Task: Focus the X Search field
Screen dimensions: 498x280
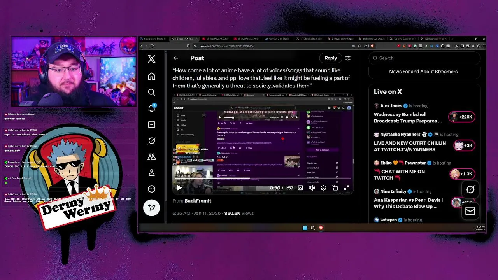Action: pos(424,58)
